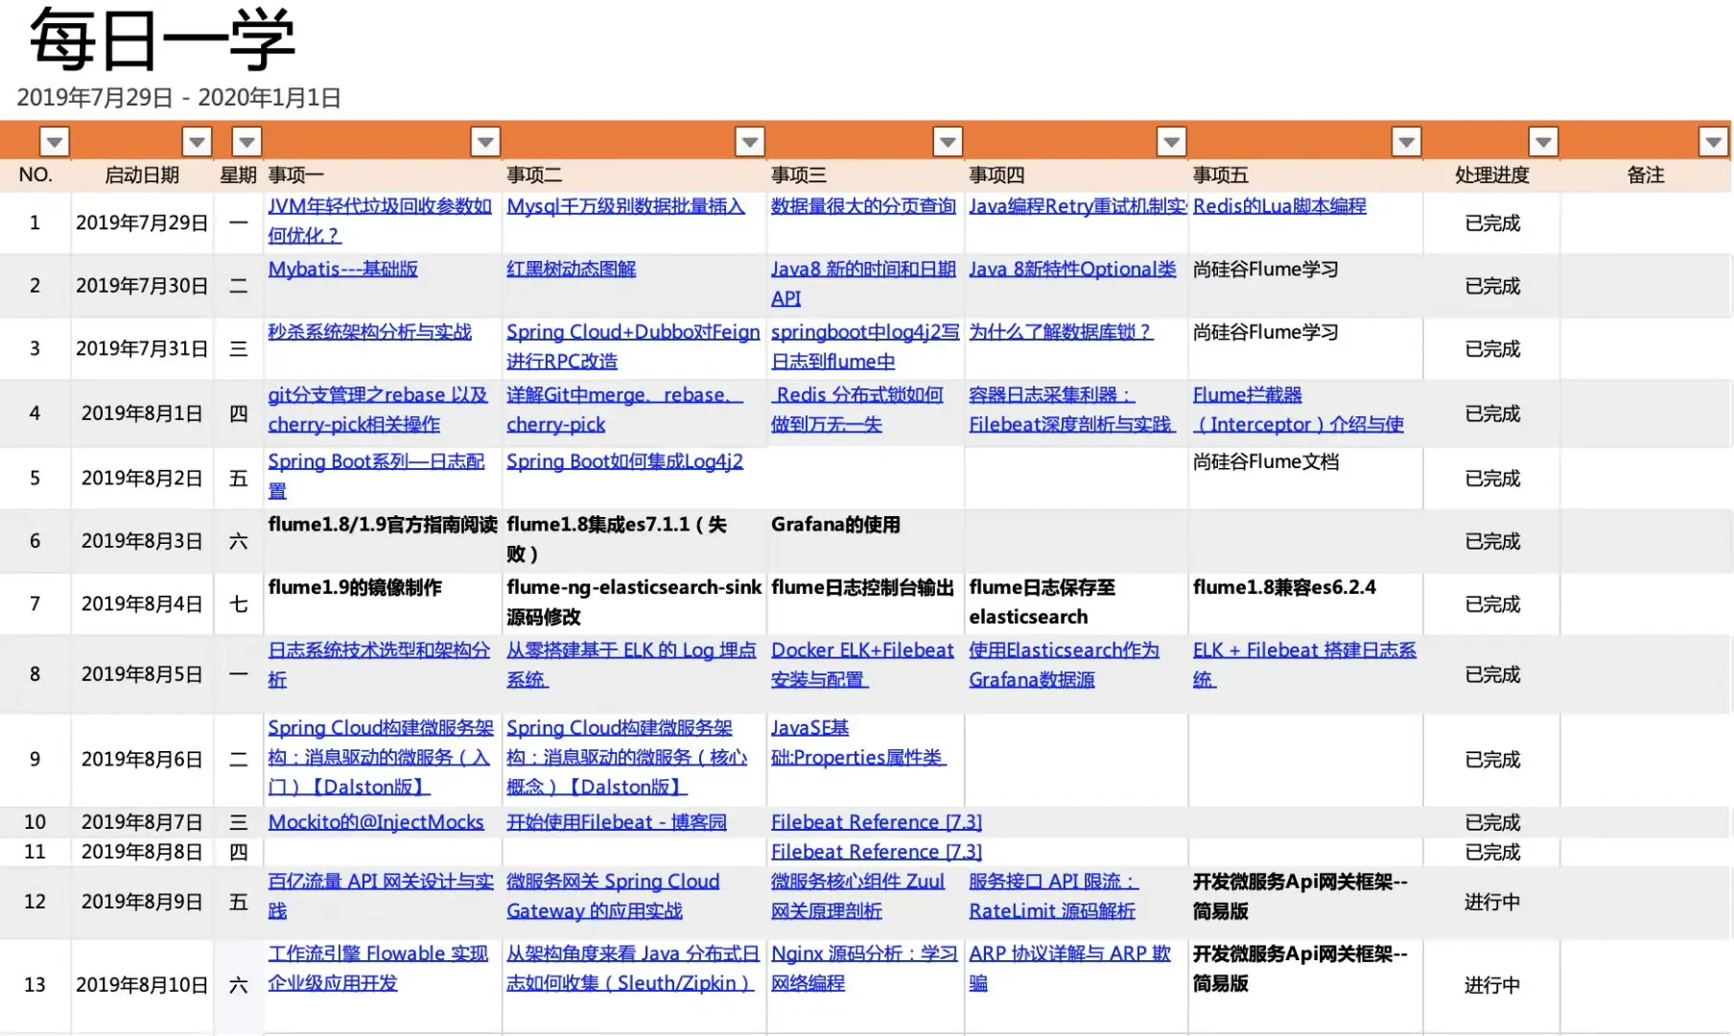Select 进行中 status in row 12
This screenshot has width=1734, height=1036.
[x=1492, y=902]
